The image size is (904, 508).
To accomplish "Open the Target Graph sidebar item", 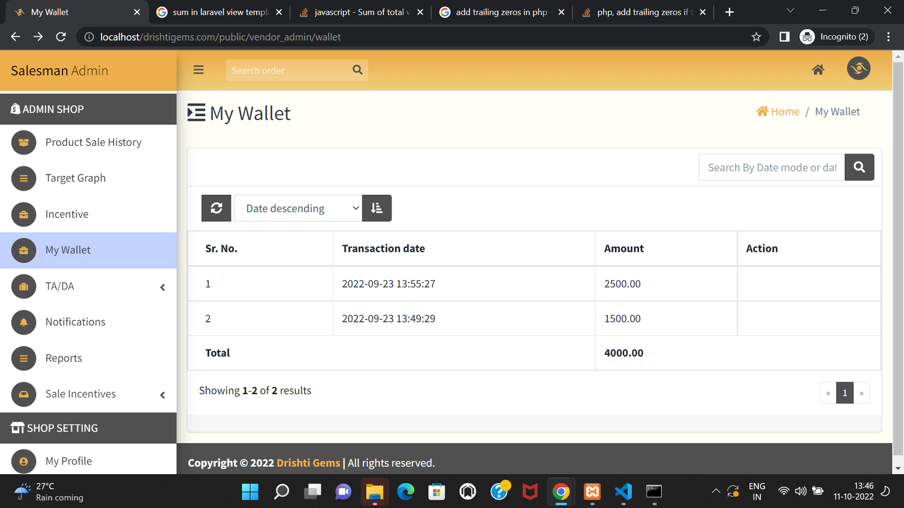I will point(75,178).
